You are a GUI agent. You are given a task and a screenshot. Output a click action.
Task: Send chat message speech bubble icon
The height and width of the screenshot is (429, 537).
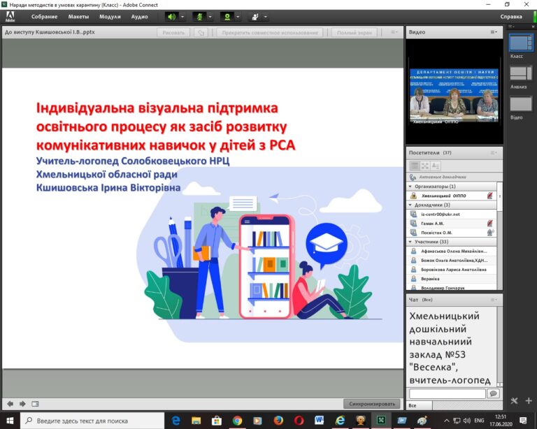tap(494, 393)
